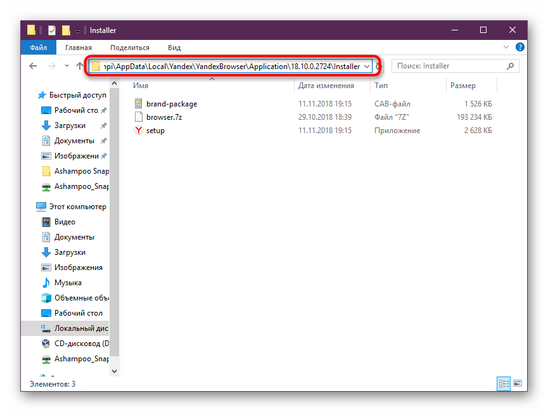This screenshot has height=412, width=548.
Task: Click the CAB-файл type cell
Action: tap(392, 104)
